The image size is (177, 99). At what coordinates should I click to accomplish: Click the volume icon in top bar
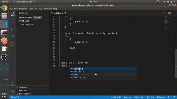[x=168, y=2]
